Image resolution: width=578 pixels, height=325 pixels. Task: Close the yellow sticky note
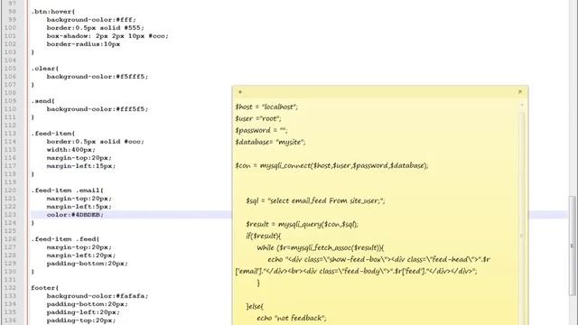[x=520, y=92]
